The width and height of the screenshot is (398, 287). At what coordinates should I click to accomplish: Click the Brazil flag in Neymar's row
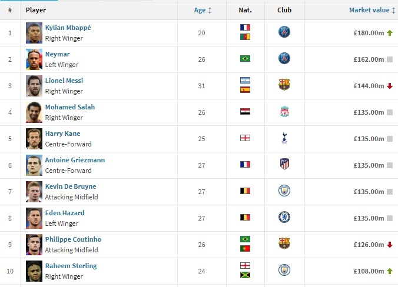(245, 59)
